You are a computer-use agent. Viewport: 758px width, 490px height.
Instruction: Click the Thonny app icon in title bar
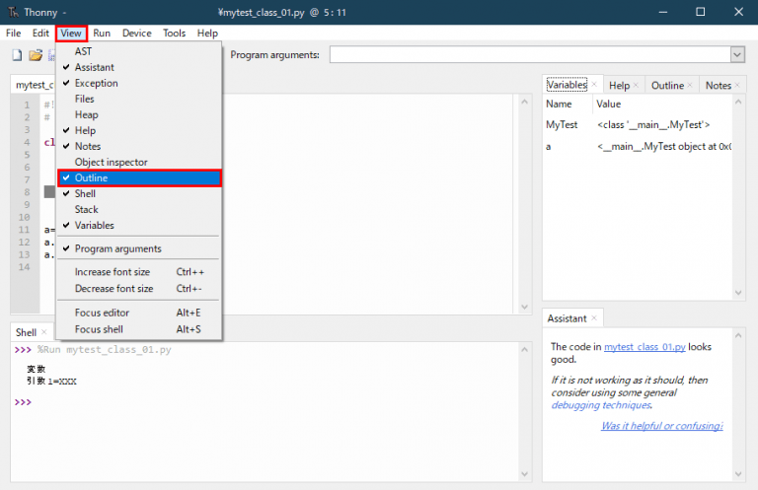coord(13,12)
